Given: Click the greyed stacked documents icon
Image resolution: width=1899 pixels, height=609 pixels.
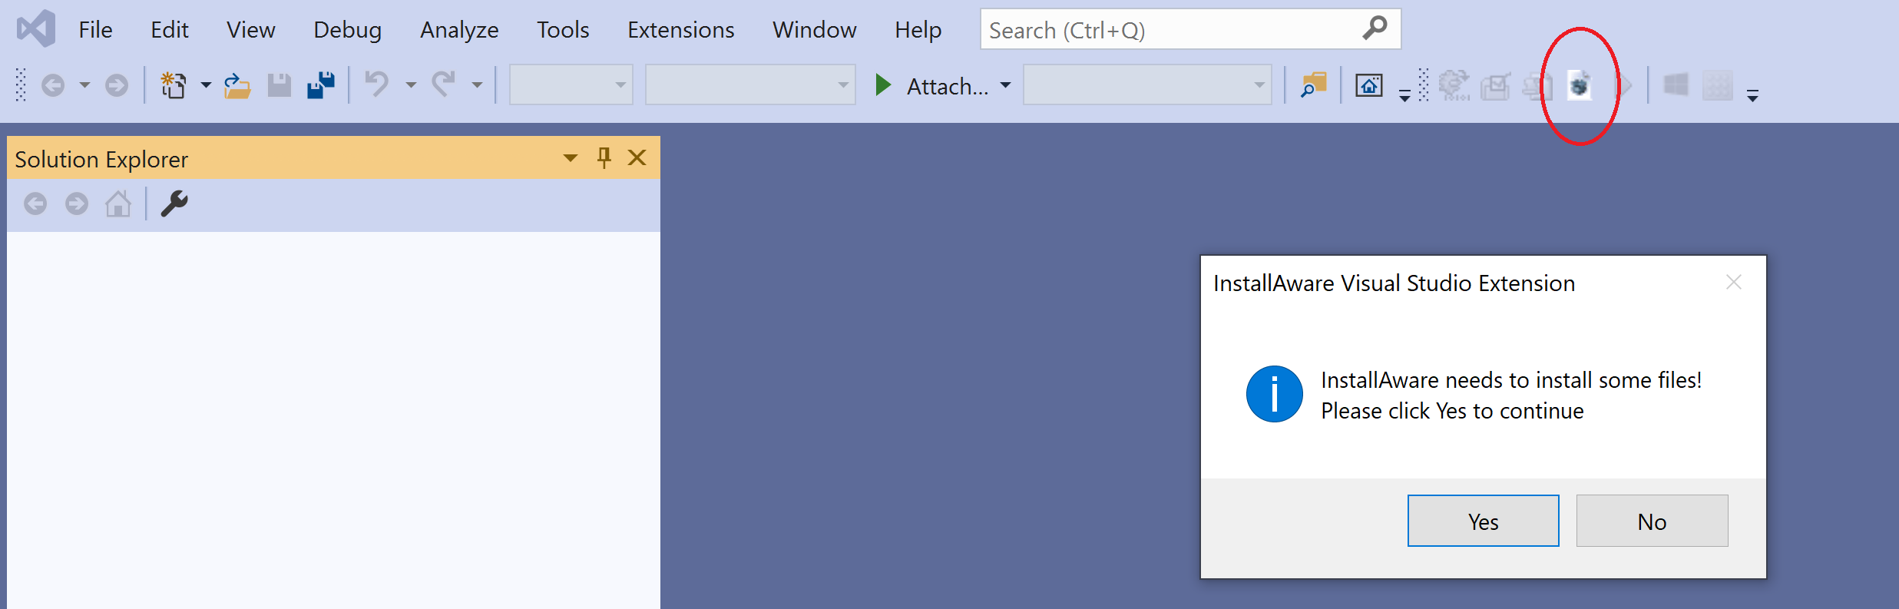Looking at the screenshot, I should [1538, 86].
